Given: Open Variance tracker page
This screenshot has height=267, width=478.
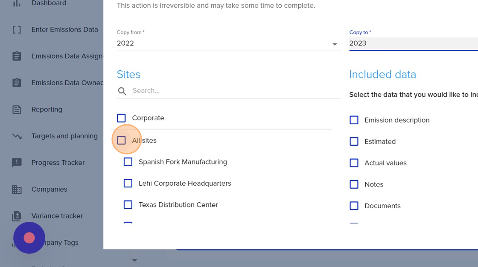Looking at the screenshot, I should [x=57, y=216].
